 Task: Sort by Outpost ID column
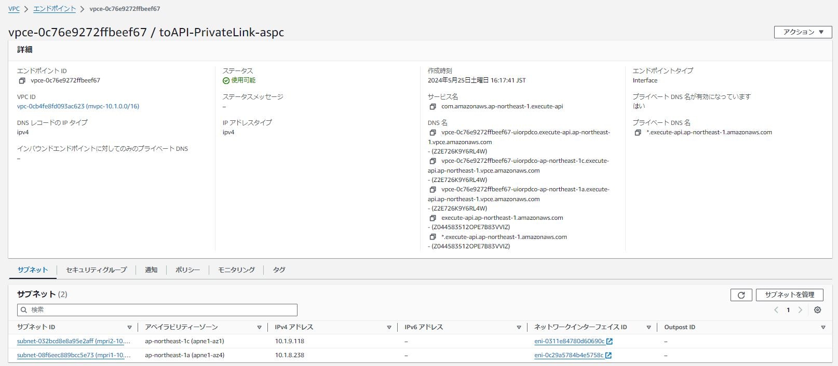[x=823, y=328]
